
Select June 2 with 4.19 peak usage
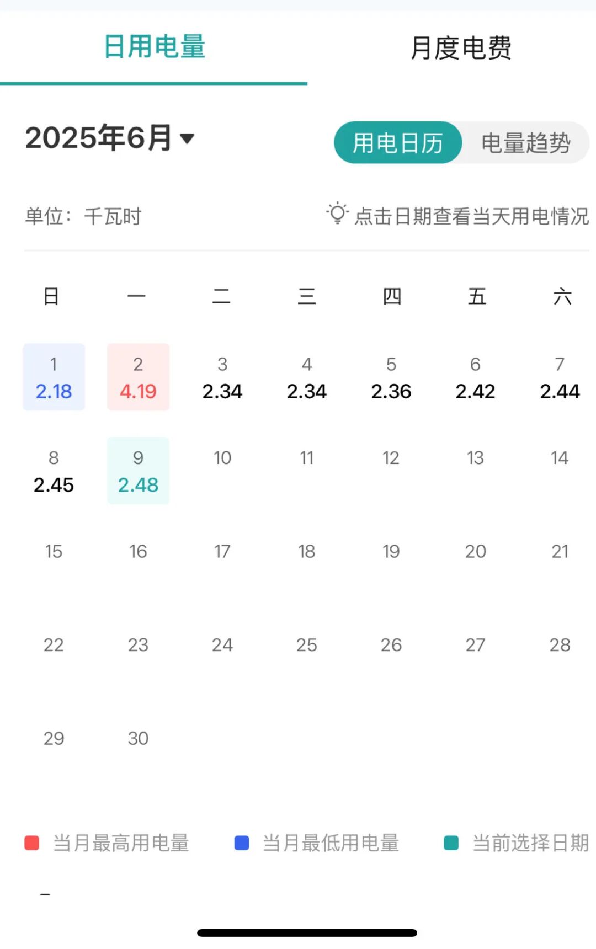point(138,377)
